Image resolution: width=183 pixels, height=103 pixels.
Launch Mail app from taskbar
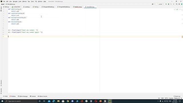coord(49,101)
